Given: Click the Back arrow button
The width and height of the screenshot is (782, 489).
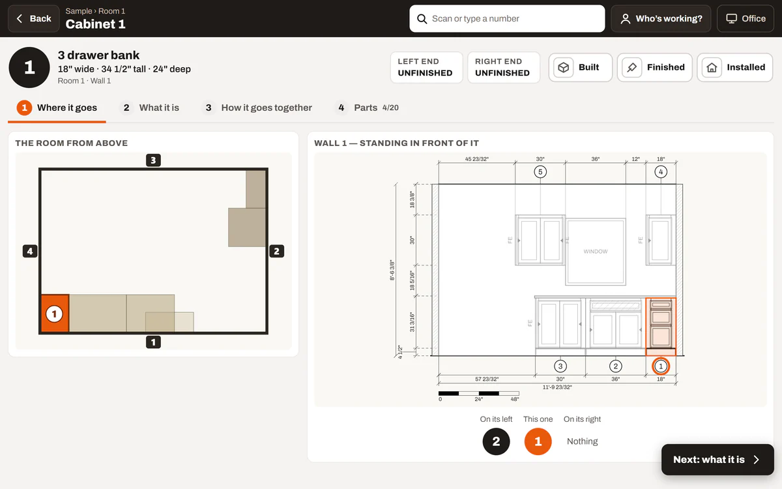Looking at the screenshot, I should tap(34, 19).
